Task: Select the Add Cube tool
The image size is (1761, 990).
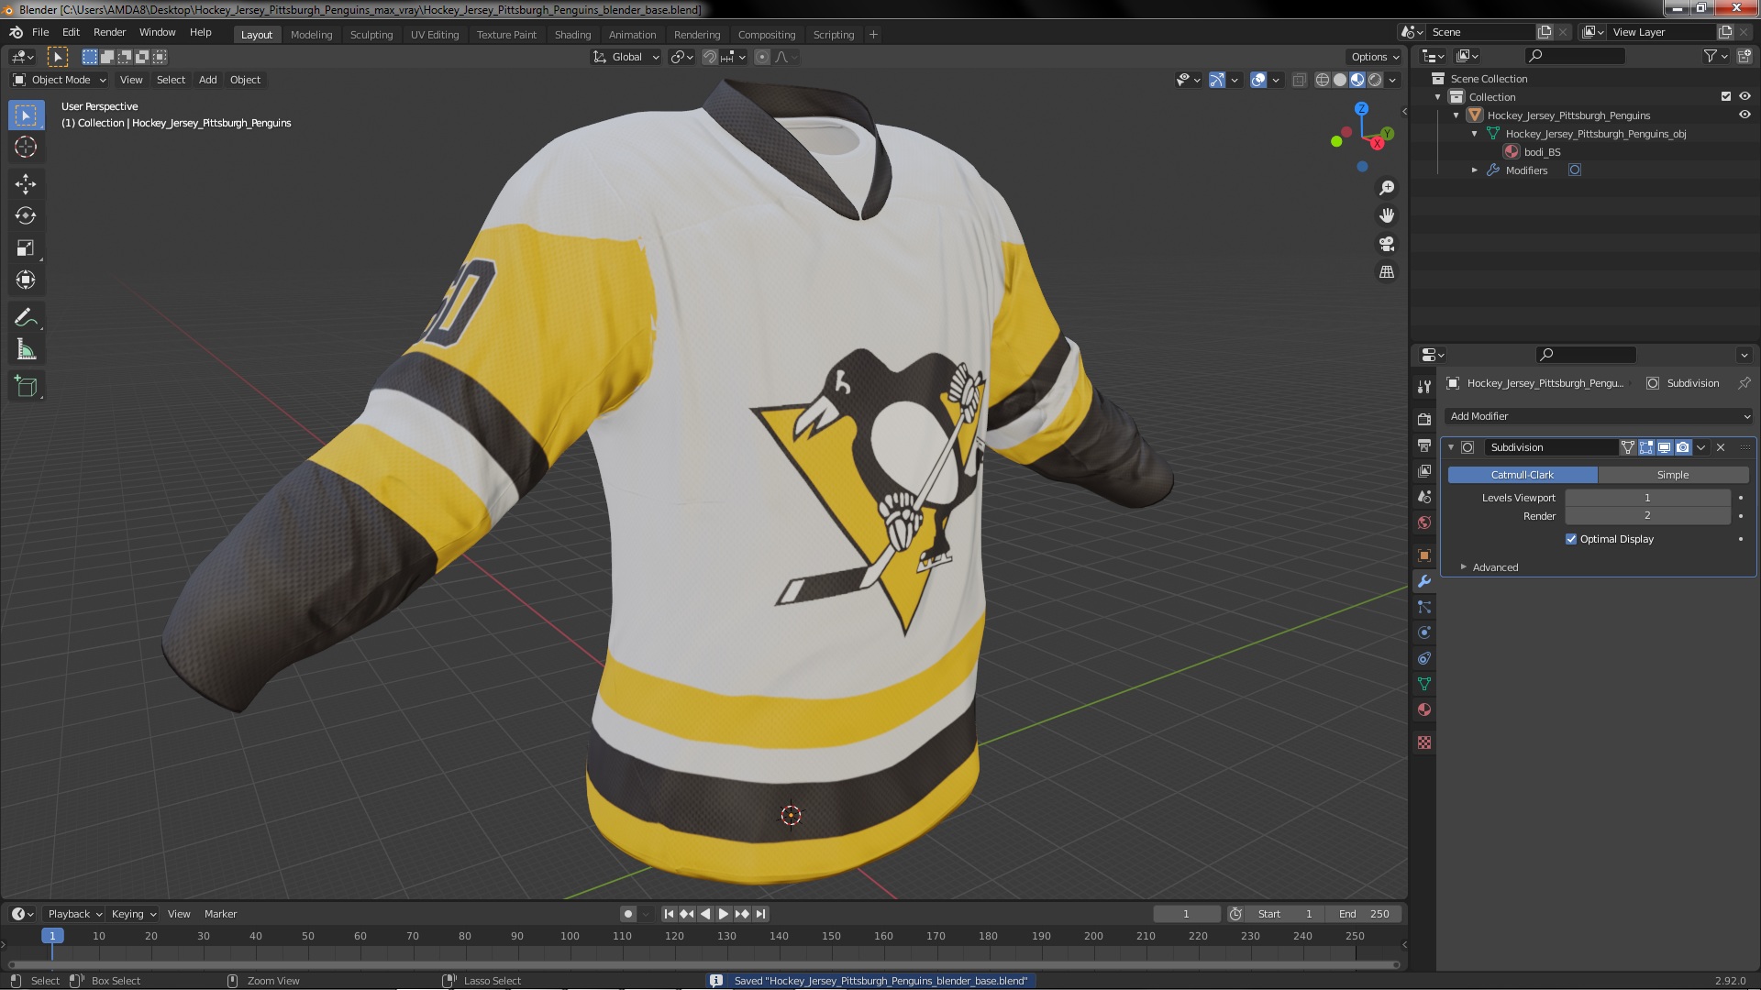Action: [26, 387]
